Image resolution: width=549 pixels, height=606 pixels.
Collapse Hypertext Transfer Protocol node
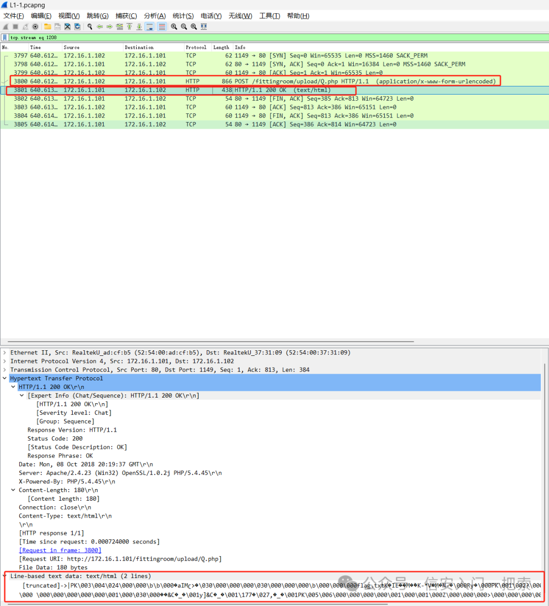pos(5,378)
